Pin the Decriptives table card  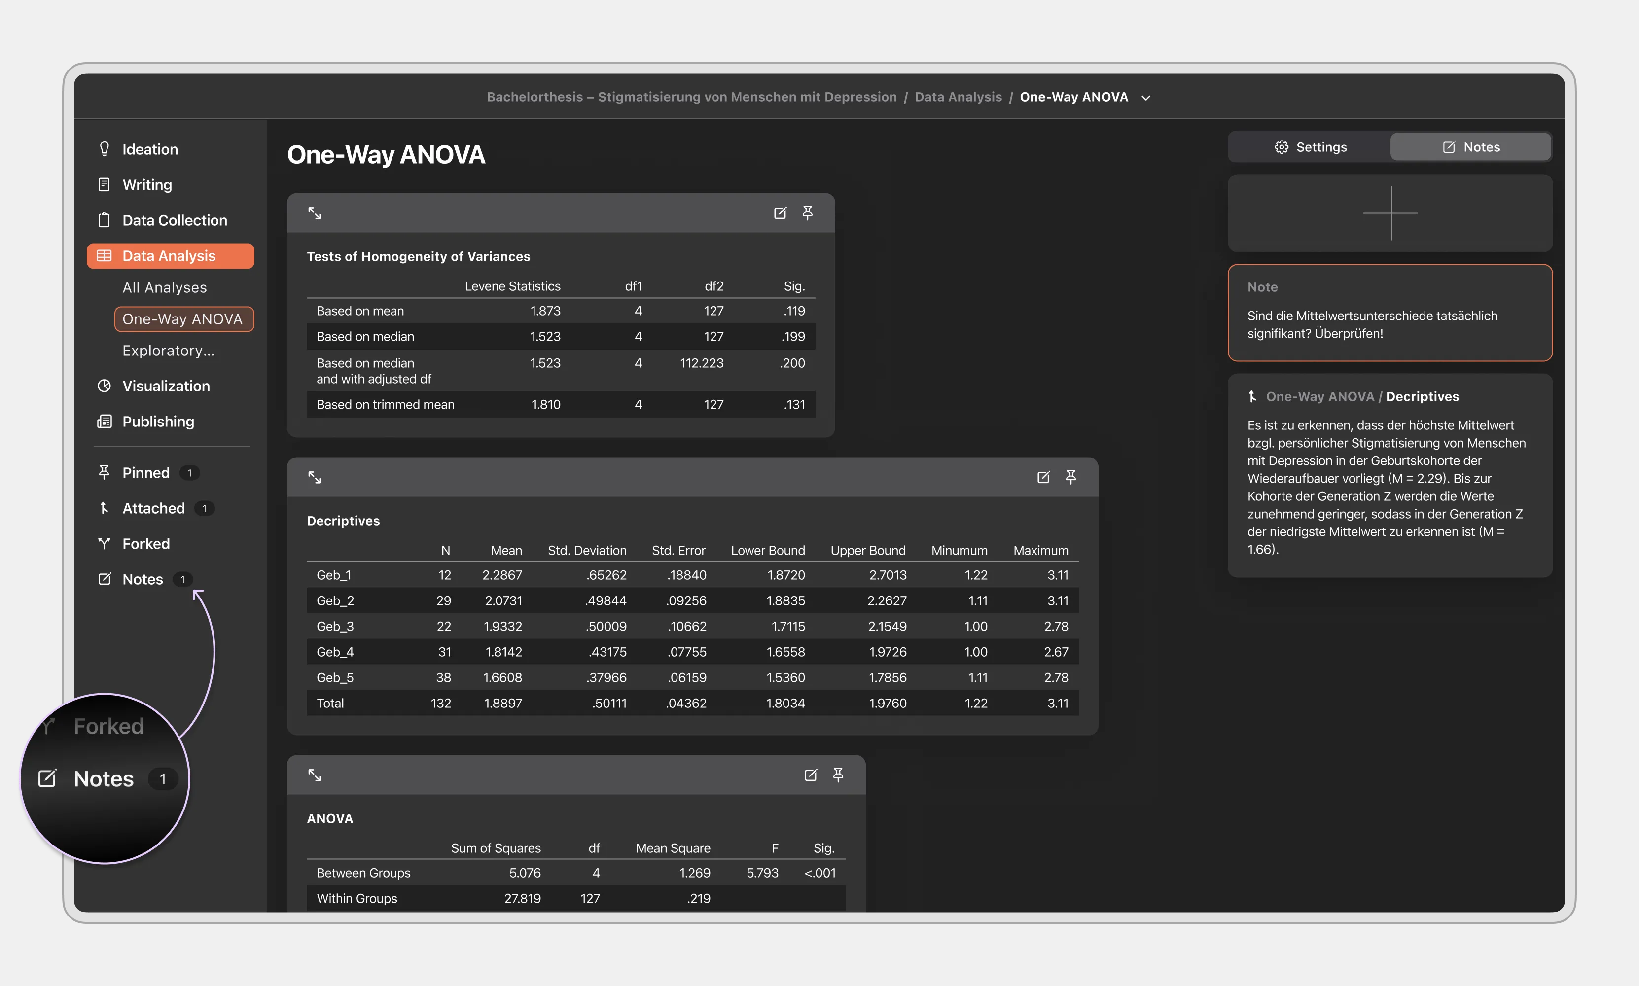pyautogui.click(x=1070, y=477)
